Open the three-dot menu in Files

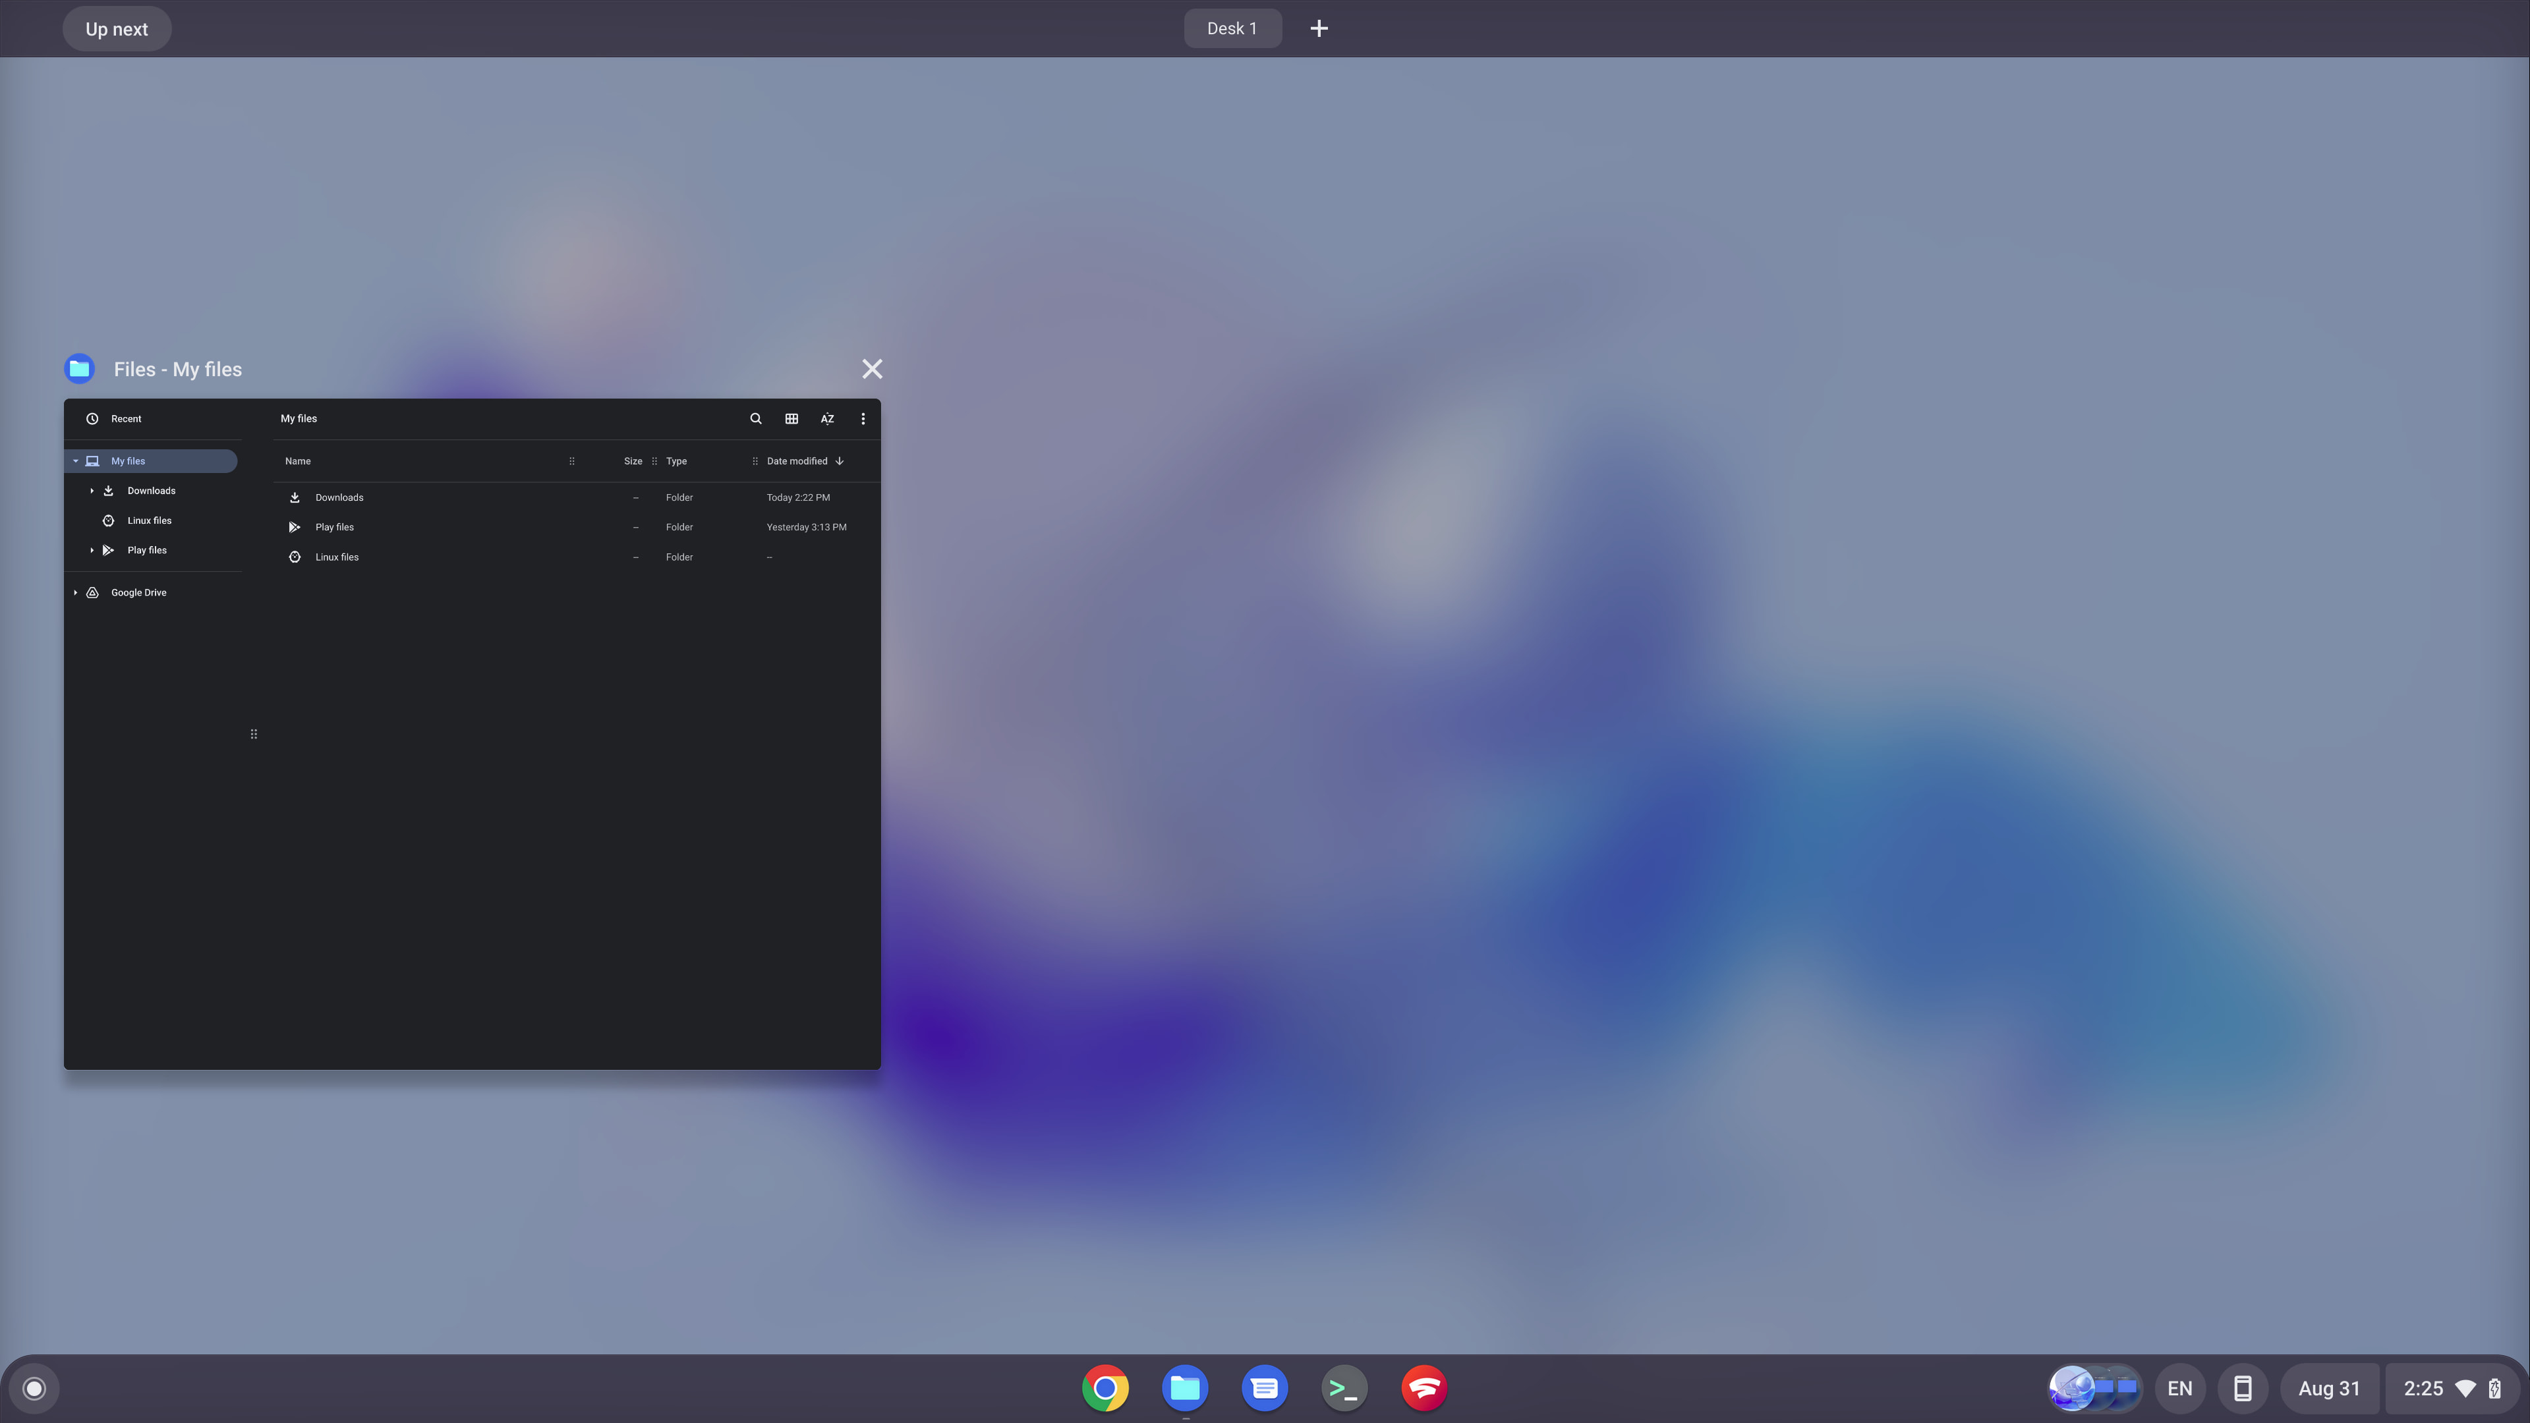(862, 418)
